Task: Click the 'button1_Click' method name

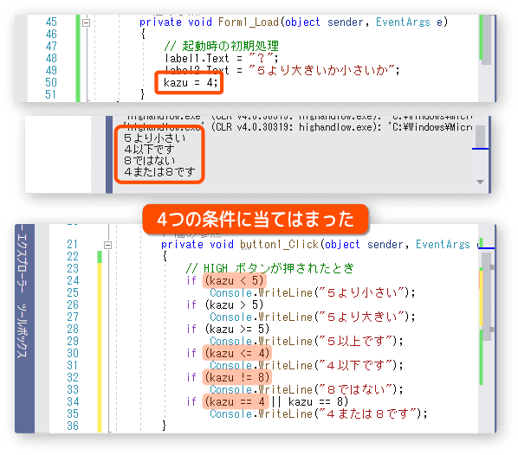Action: pyautogui.click(x=279, y=245)
